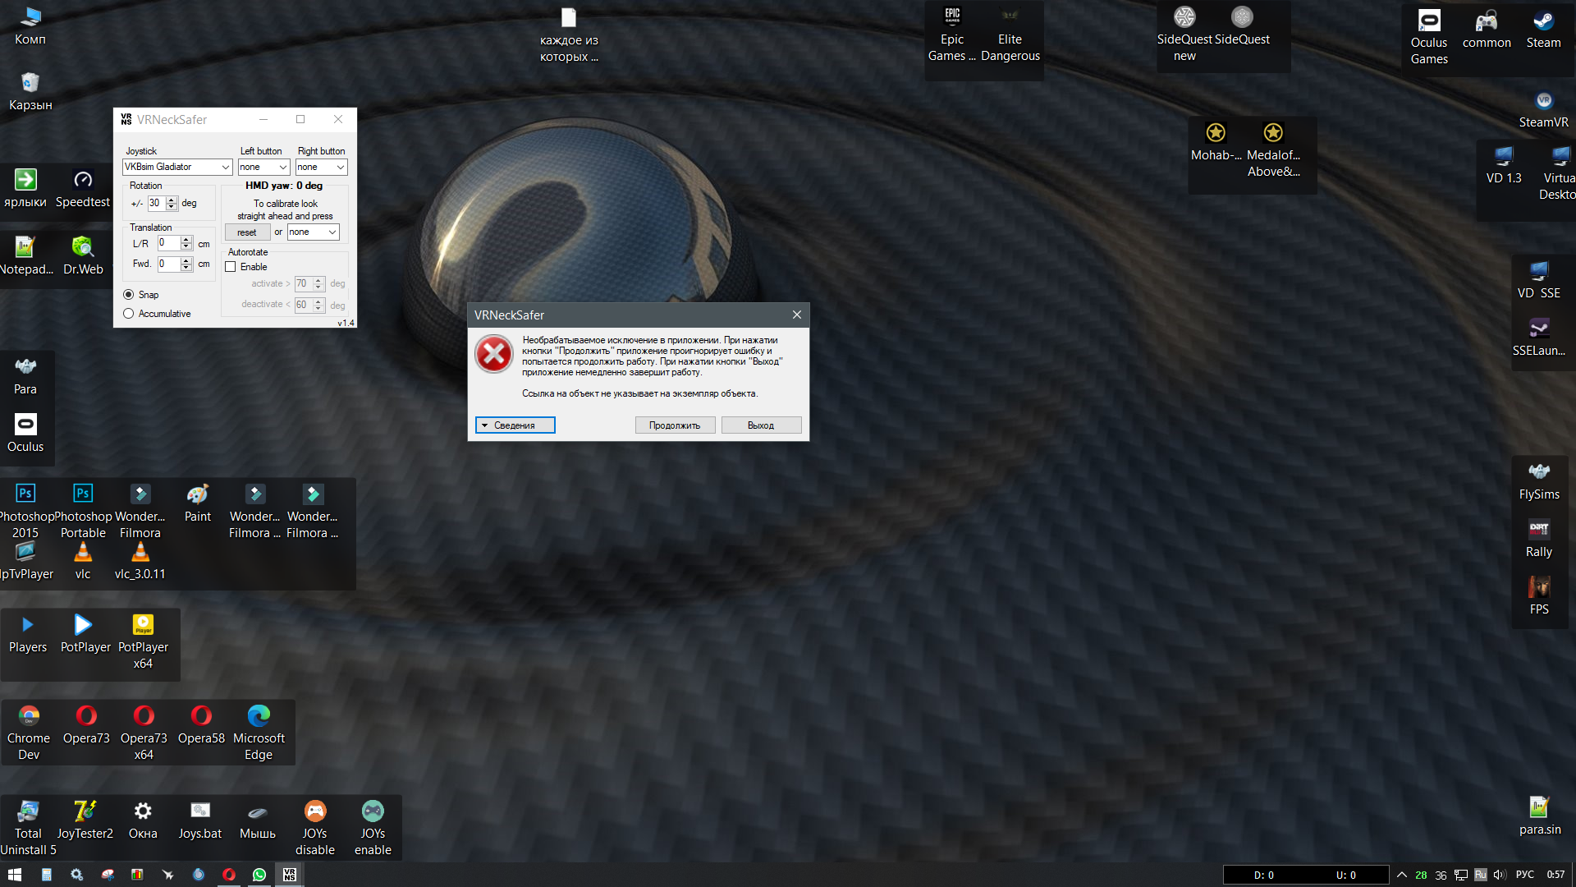This screenshot has width=1576, height=887.
Task: Open the Elite Dangerous desktop shortcut
Action: pos(1010,34)
